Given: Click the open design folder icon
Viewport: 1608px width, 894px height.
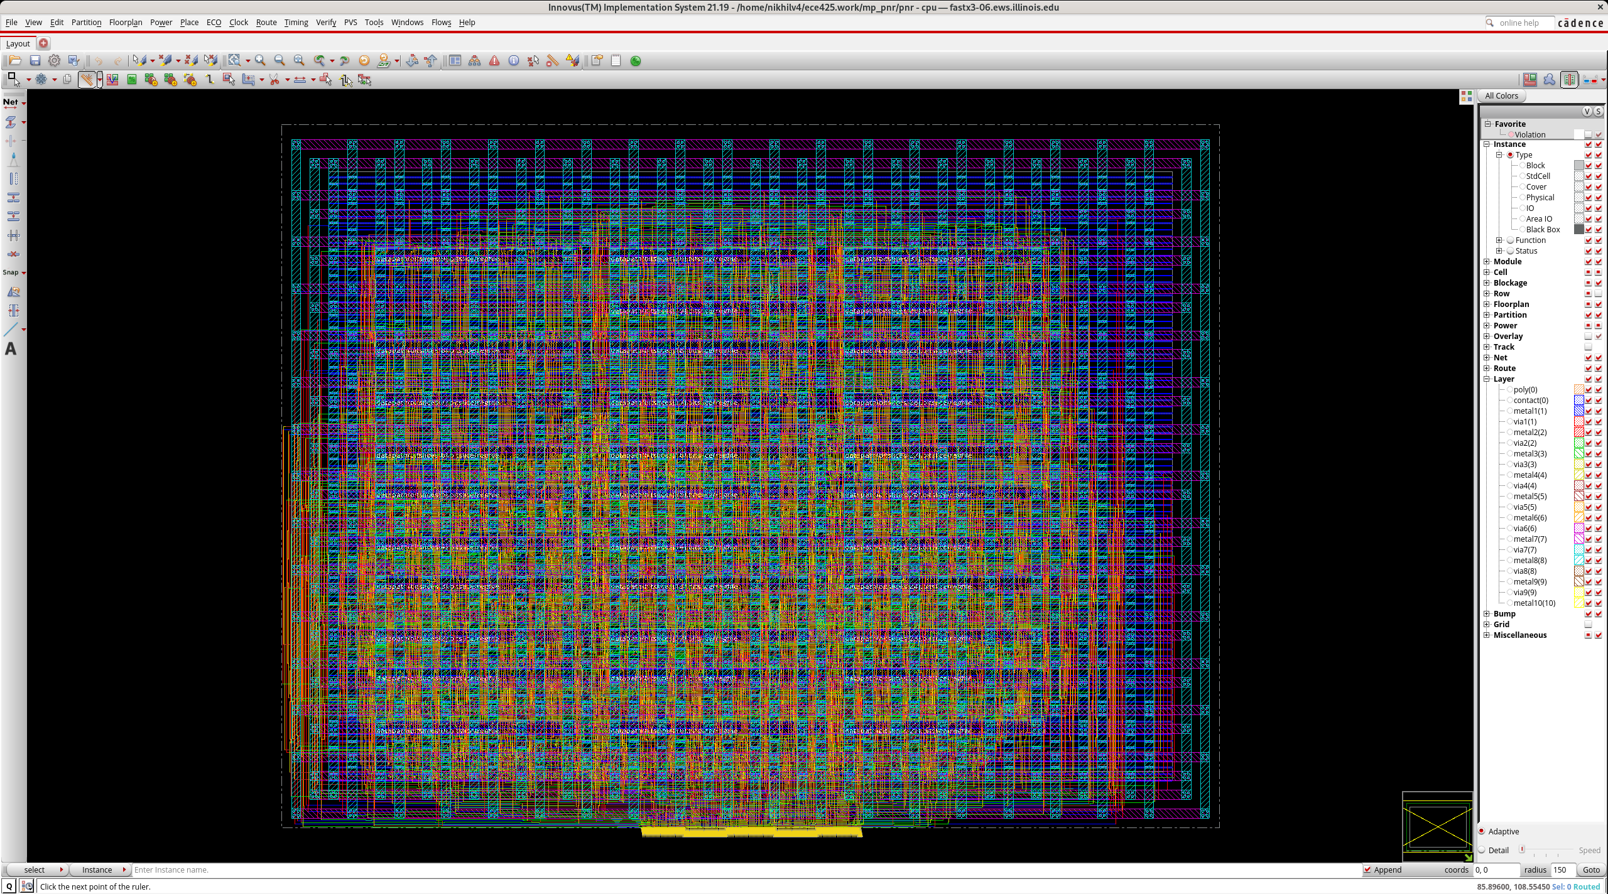Looking at the screenshot, I should (x=15, y=60).
